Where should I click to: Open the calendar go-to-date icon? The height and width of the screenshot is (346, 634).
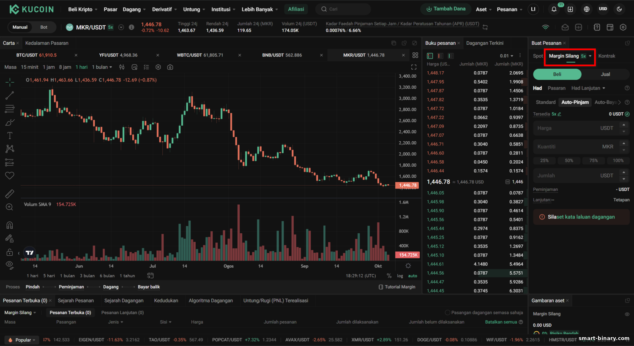coord(150,276)
